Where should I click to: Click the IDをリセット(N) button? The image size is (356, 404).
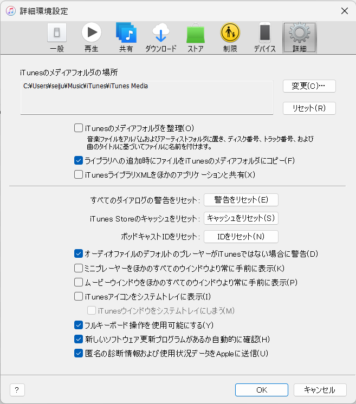(x=241, y=237)
